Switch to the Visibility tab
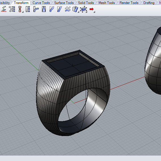The height and width of the screenshot is (161, 161). tap(5, 3)
